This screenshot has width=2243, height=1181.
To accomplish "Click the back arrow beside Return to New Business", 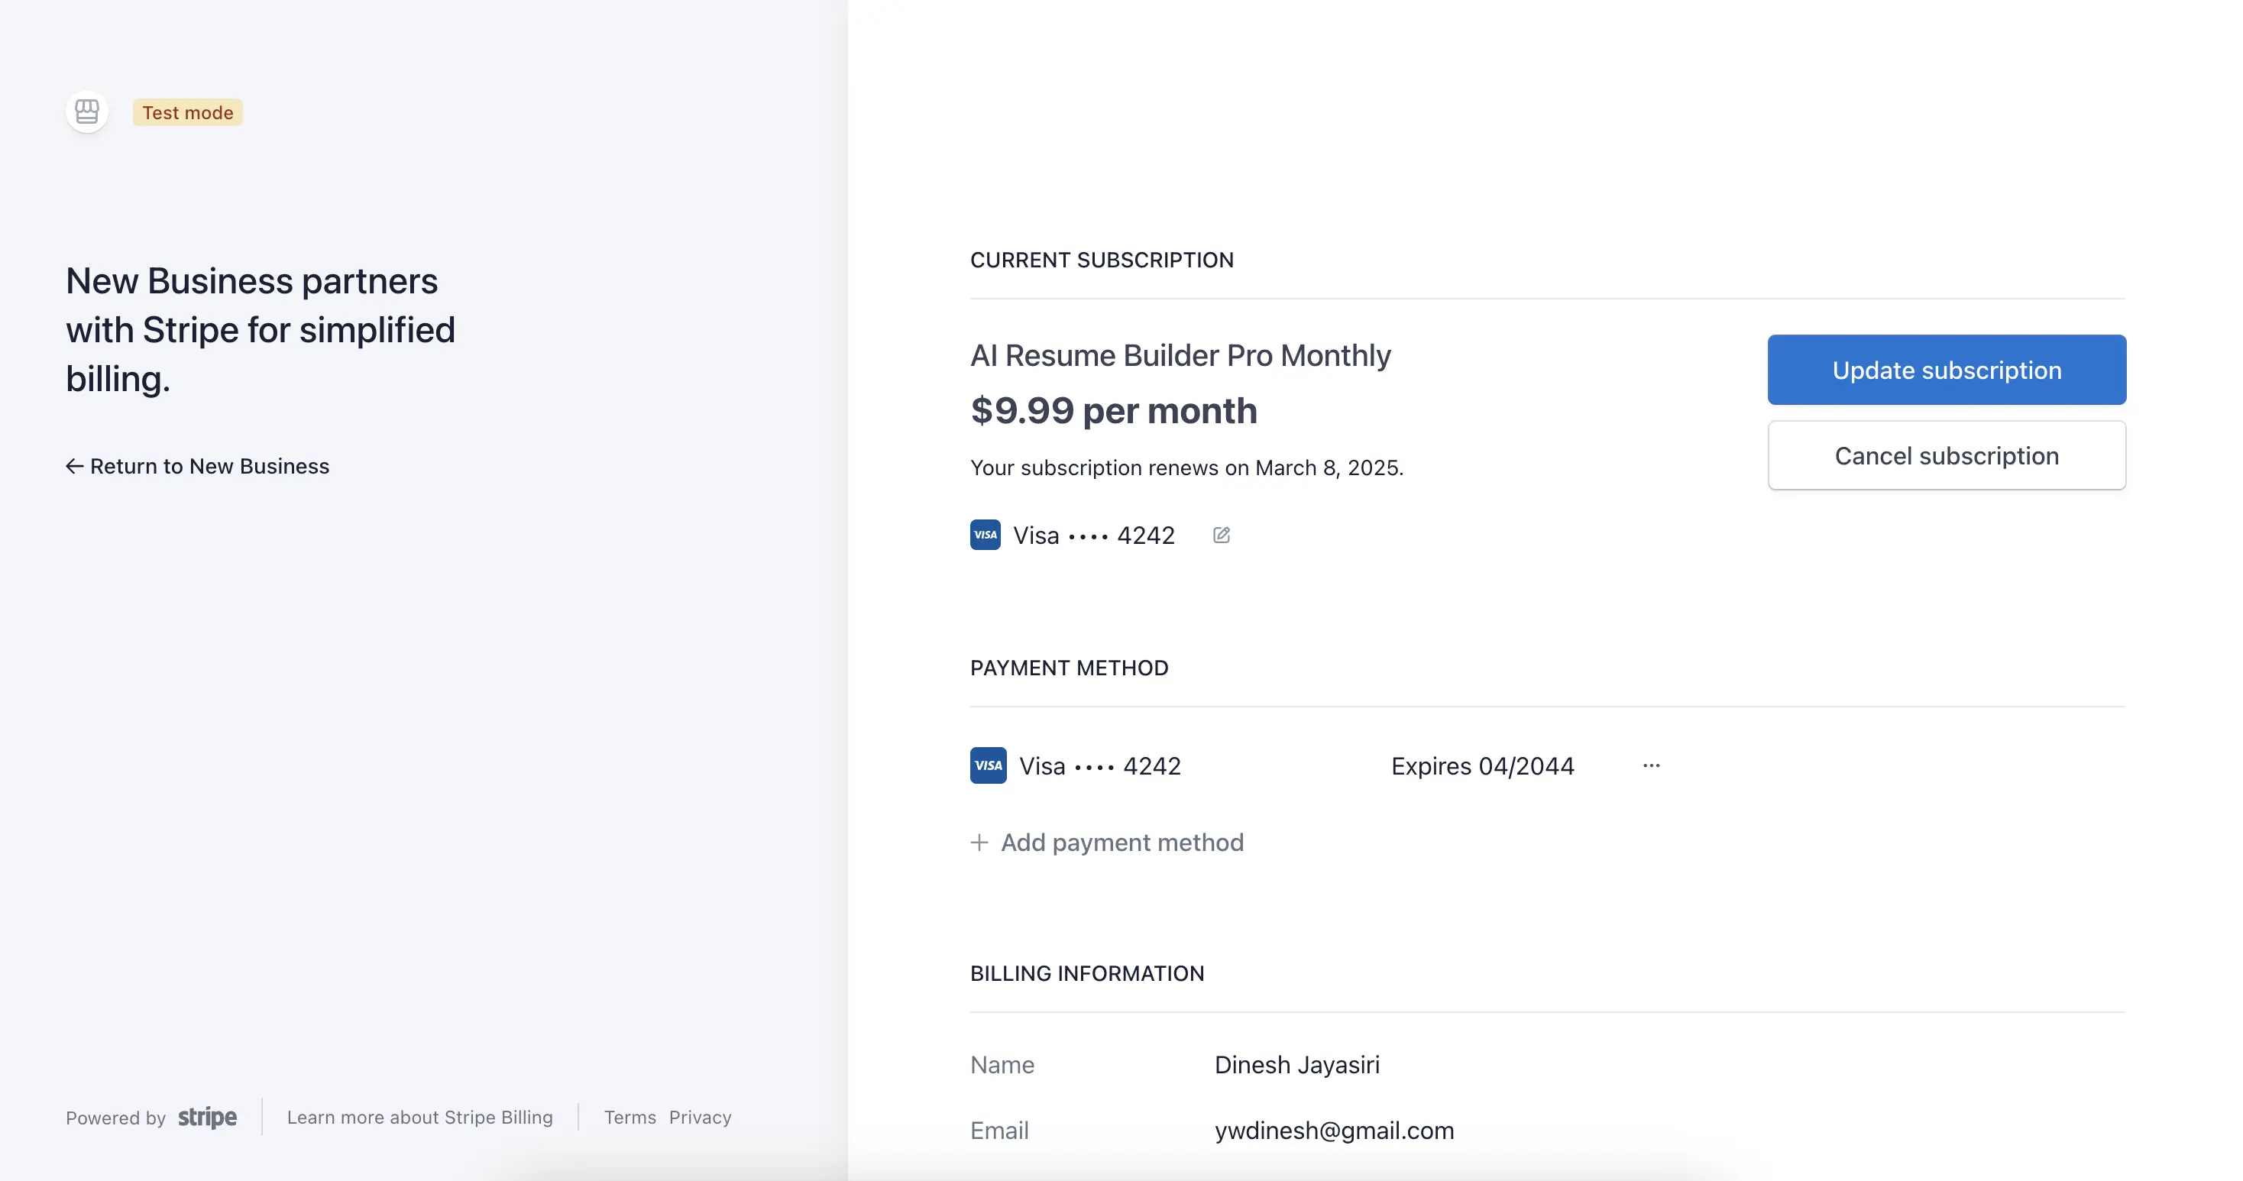I will (75, 466).
